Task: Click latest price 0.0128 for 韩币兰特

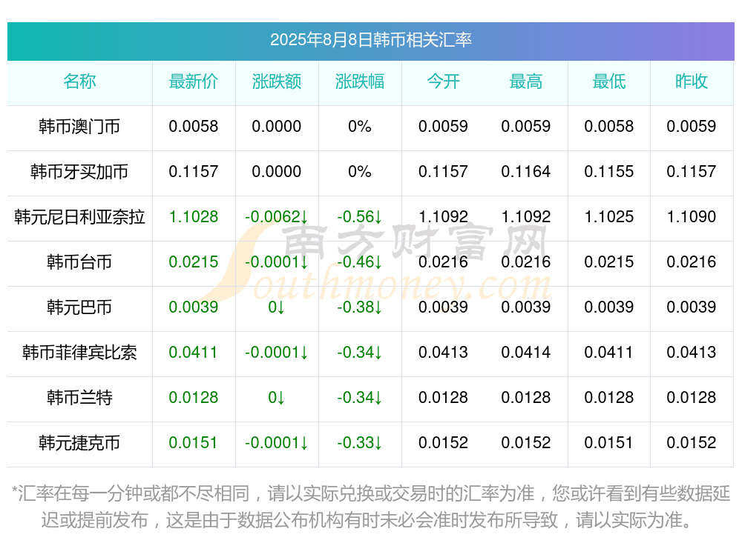Action: coord(193,397)
